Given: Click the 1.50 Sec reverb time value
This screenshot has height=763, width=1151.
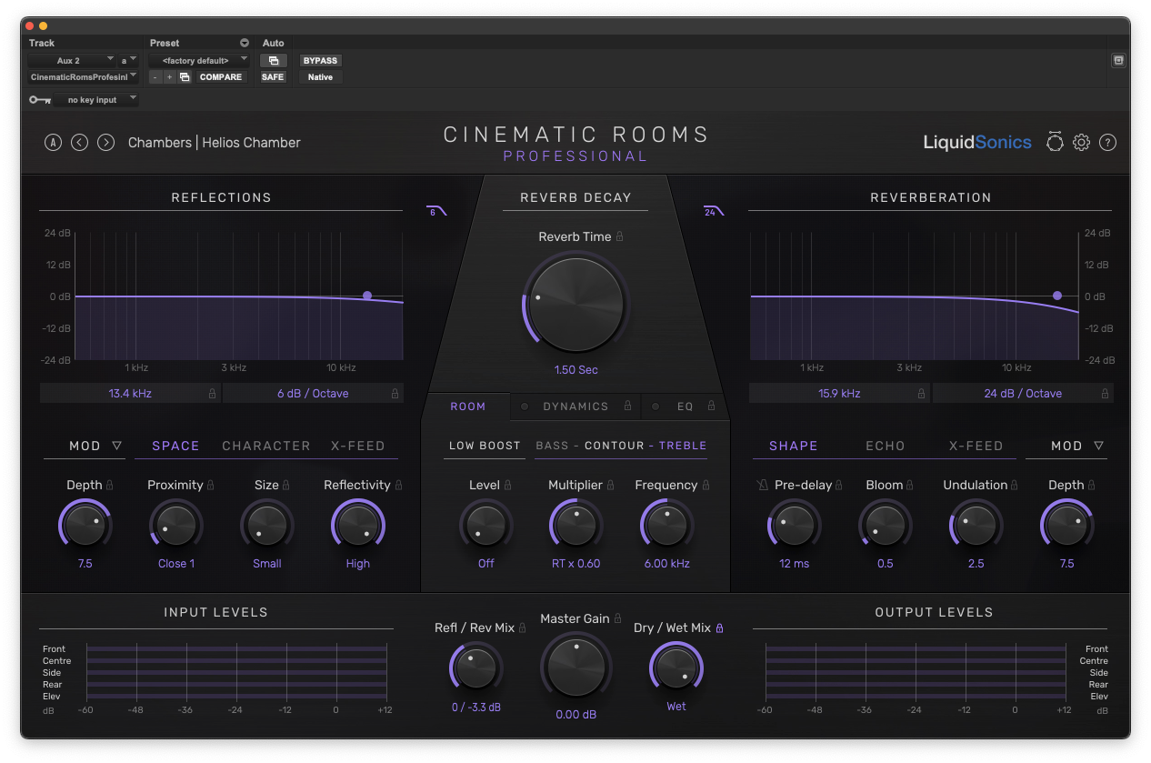Looking at the screenshot, I should 575,370.
